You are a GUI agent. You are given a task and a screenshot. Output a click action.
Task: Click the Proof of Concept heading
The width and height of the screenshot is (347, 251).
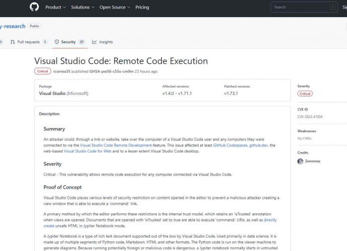(x=63, y=187)
